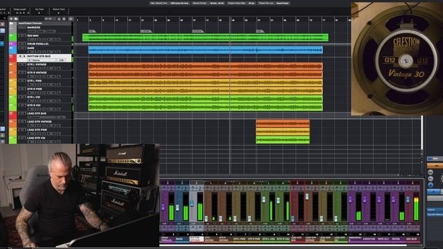Solo the BASS track
The image size is (443, 249).
pyautogui.click(x=24, y=48)
